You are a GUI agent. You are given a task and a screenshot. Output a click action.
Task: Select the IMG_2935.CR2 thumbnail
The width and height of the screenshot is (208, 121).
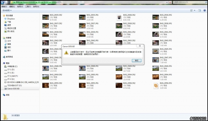point(45,17)
